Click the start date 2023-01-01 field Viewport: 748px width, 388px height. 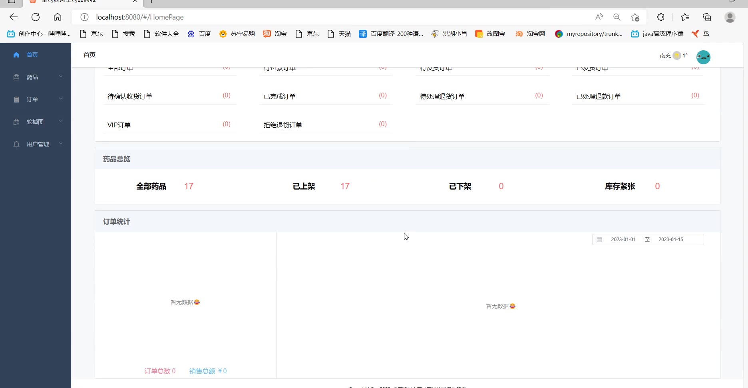point(623,240)
